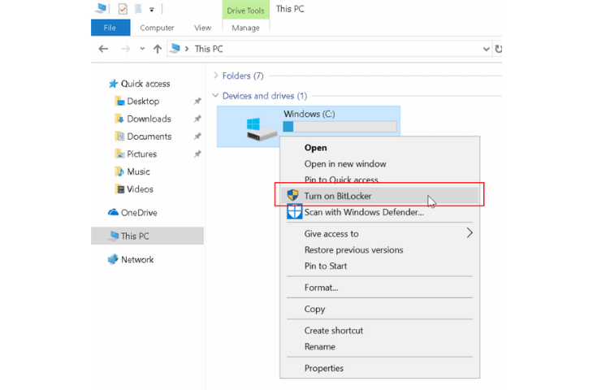Viewport: 593px width, 390px height.
Task: Choose Open from context menu
Action: point(379,148)
